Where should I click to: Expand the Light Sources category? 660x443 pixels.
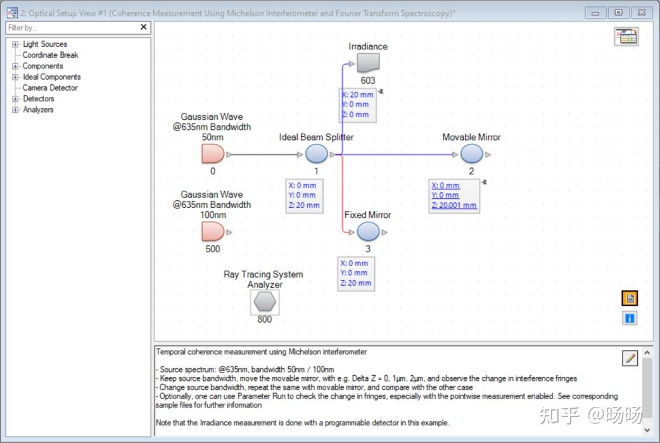(14, 44)
